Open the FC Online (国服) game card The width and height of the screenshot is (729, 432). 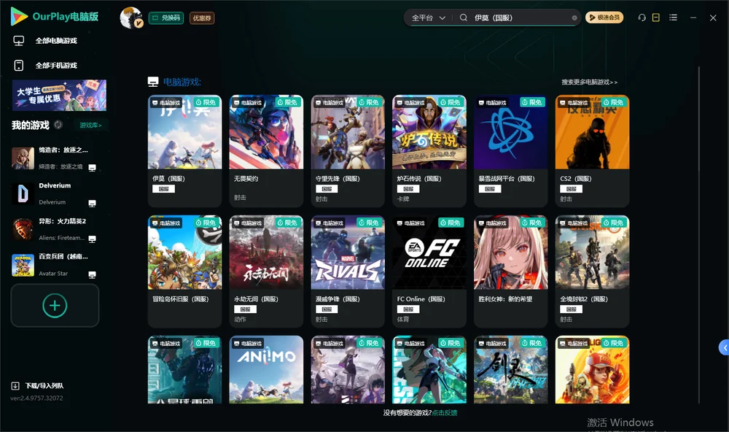click(429, 271)
